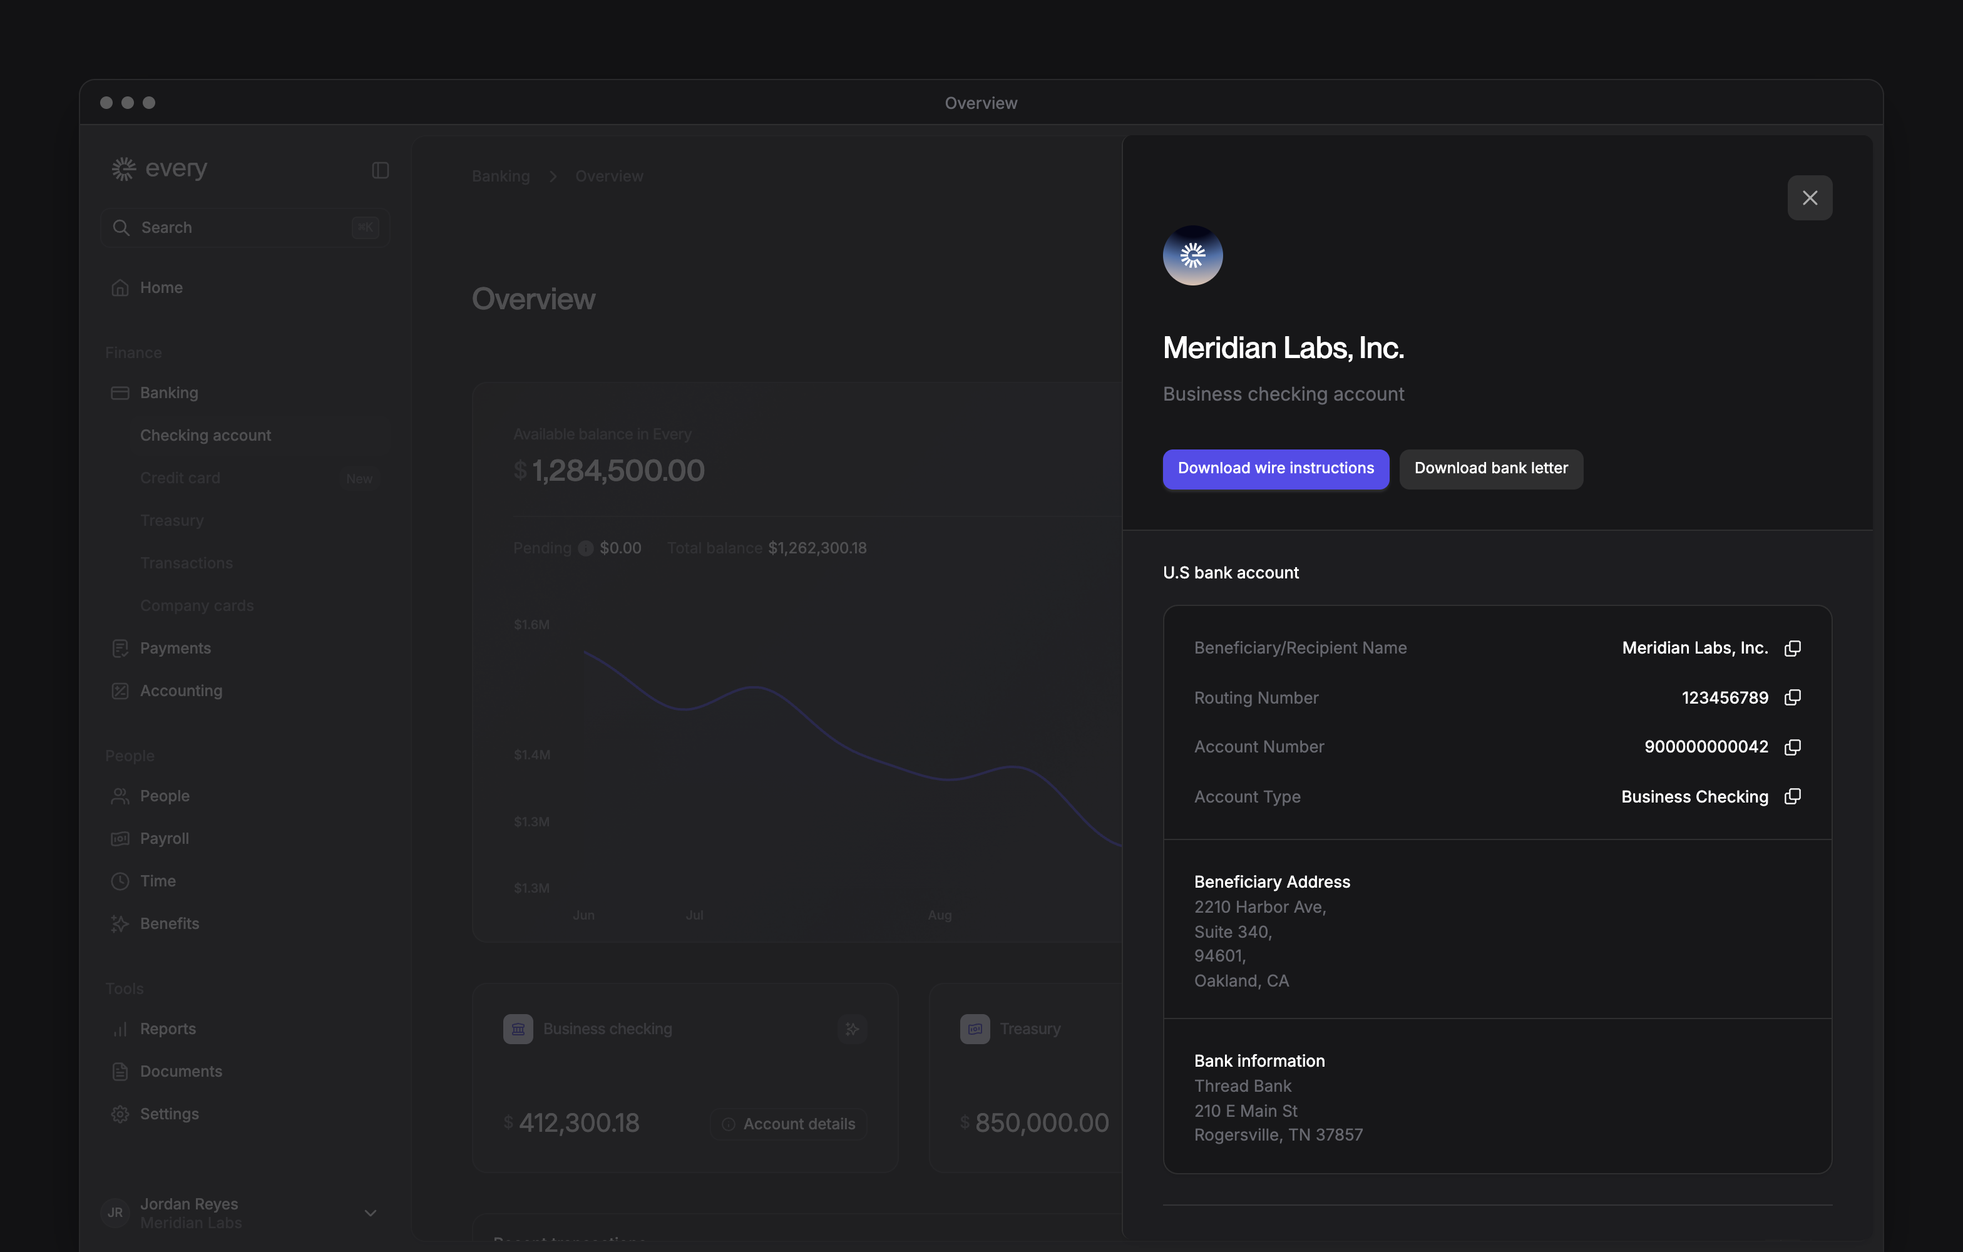Click the Overview breadcrumb
The width and height of the screenshot is (1963, 1252).
[x=609, y=176]
